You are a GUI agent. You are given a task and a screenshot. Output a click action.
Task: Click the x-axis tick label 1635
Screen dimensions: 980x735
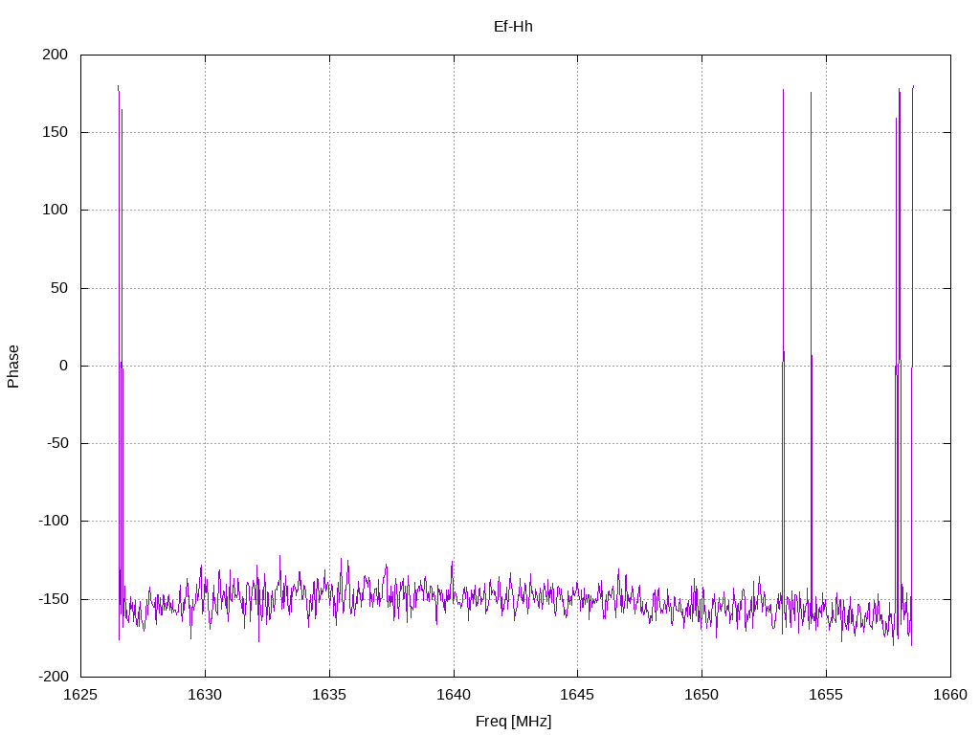[x=329, y=695]
